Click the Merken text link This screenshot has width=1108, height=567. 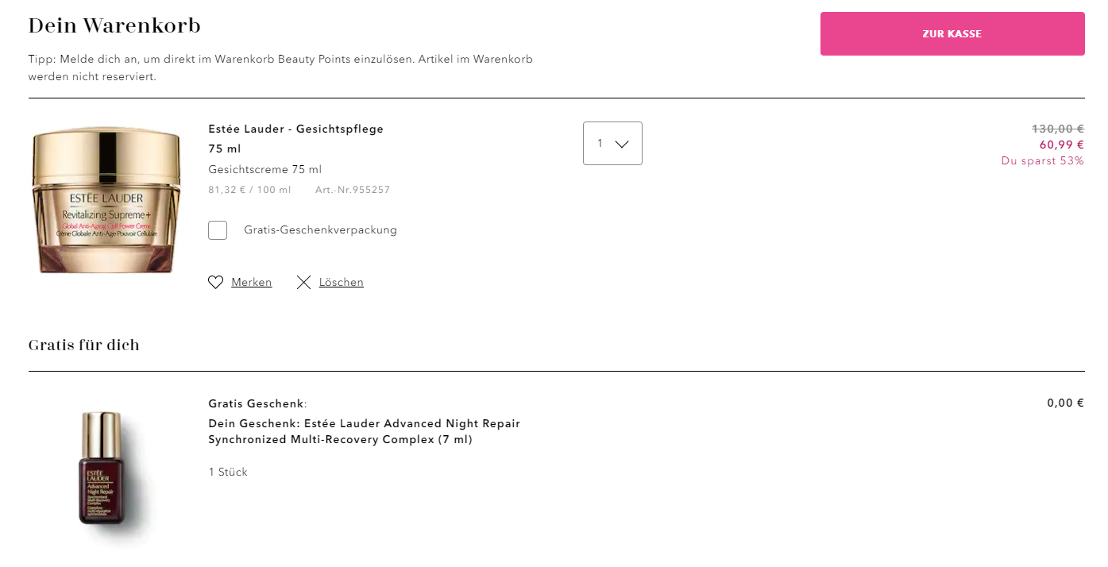pos(251,282)
